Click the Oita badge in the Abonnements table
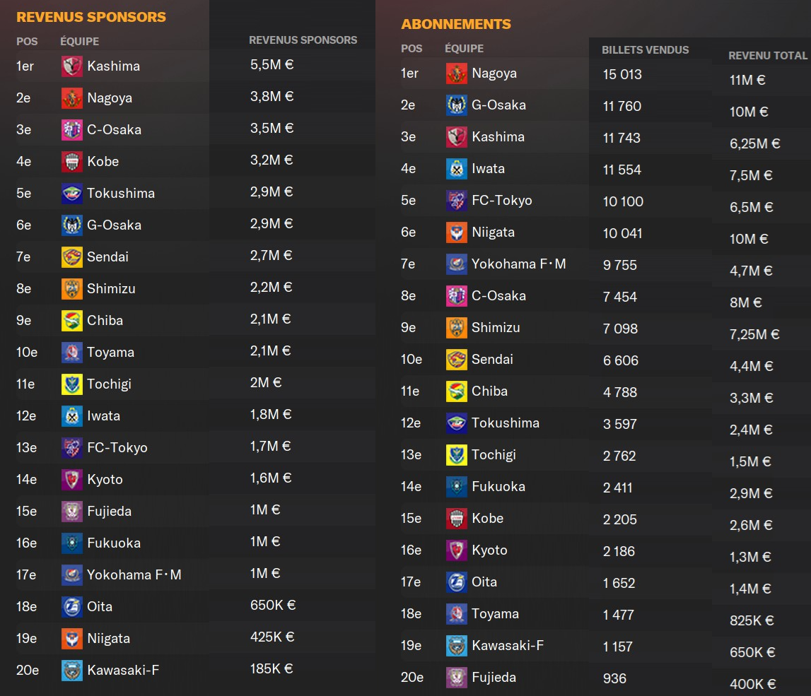811x696 pixels. tap(457, 582)
